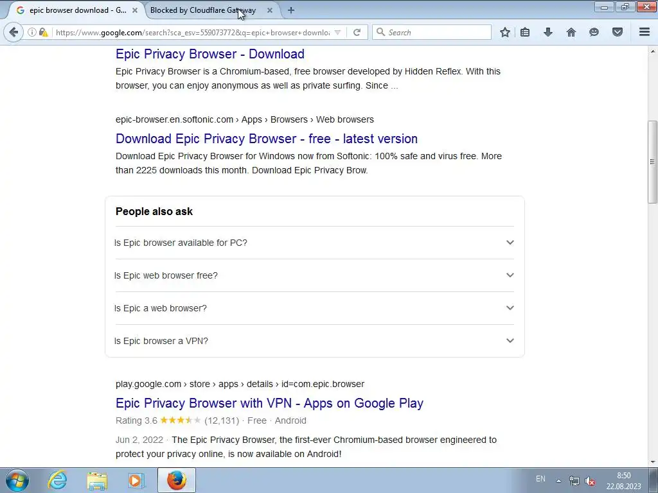
Task: Click the search magnifier icon in search box
Action: click(x=380, y=32)
